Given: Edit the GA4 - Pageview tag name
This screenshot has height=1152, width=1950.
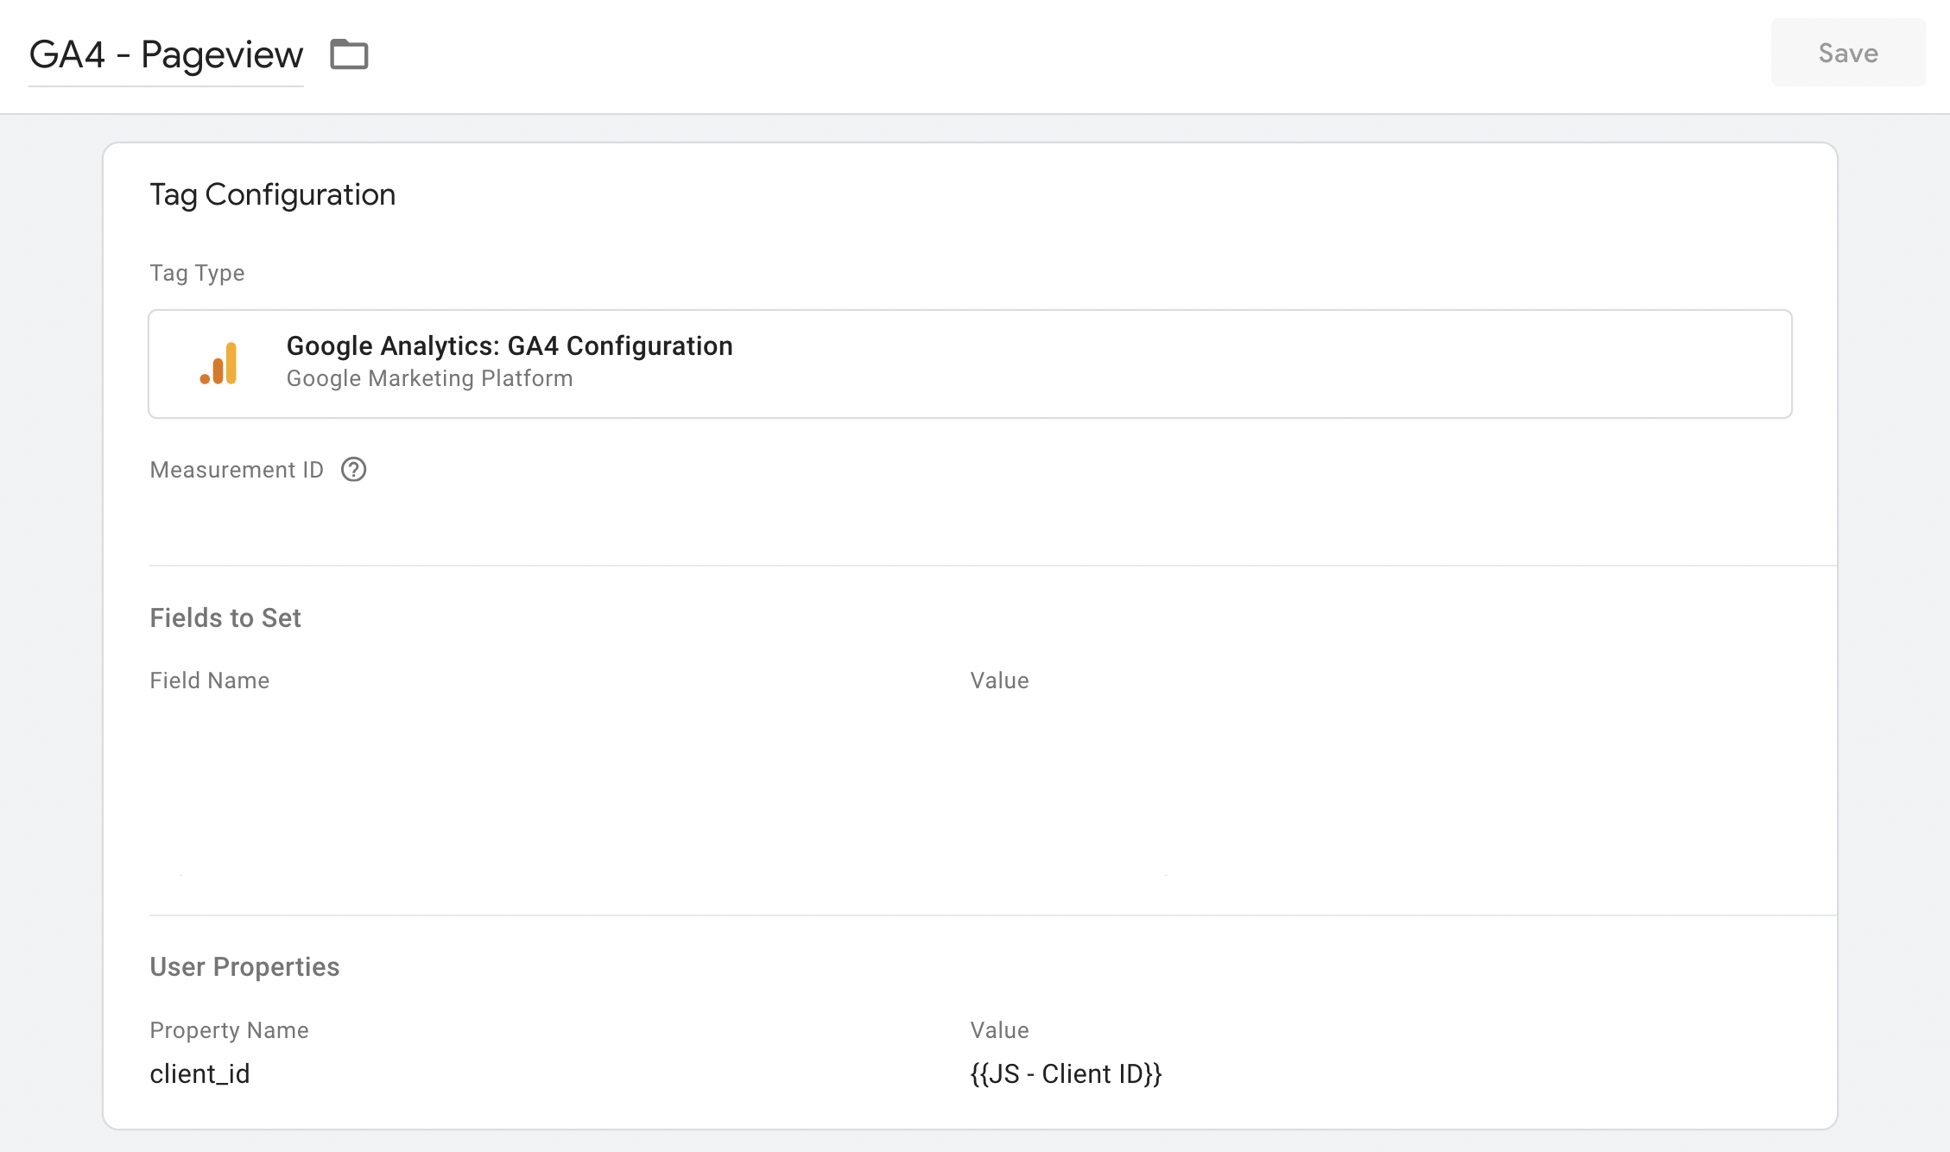Looking at the screenshot, I should point(166,54).
